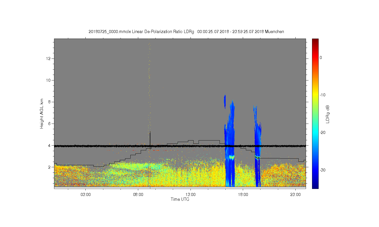Click the height tick label 6
Image resolution: width=379 pixels, height=227 pixels.
tap(50, 124)
